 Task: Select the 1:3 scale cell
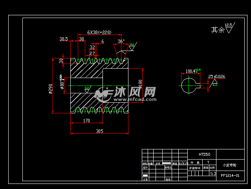(213, 173)
